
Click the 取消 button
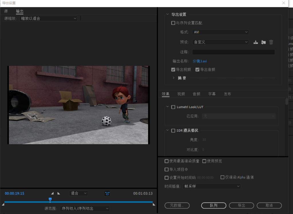pyautogui.click(x=269, y=205)
